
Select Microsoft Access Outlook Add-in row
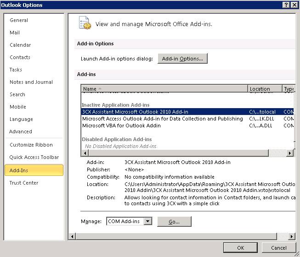(x=187, y=119)
